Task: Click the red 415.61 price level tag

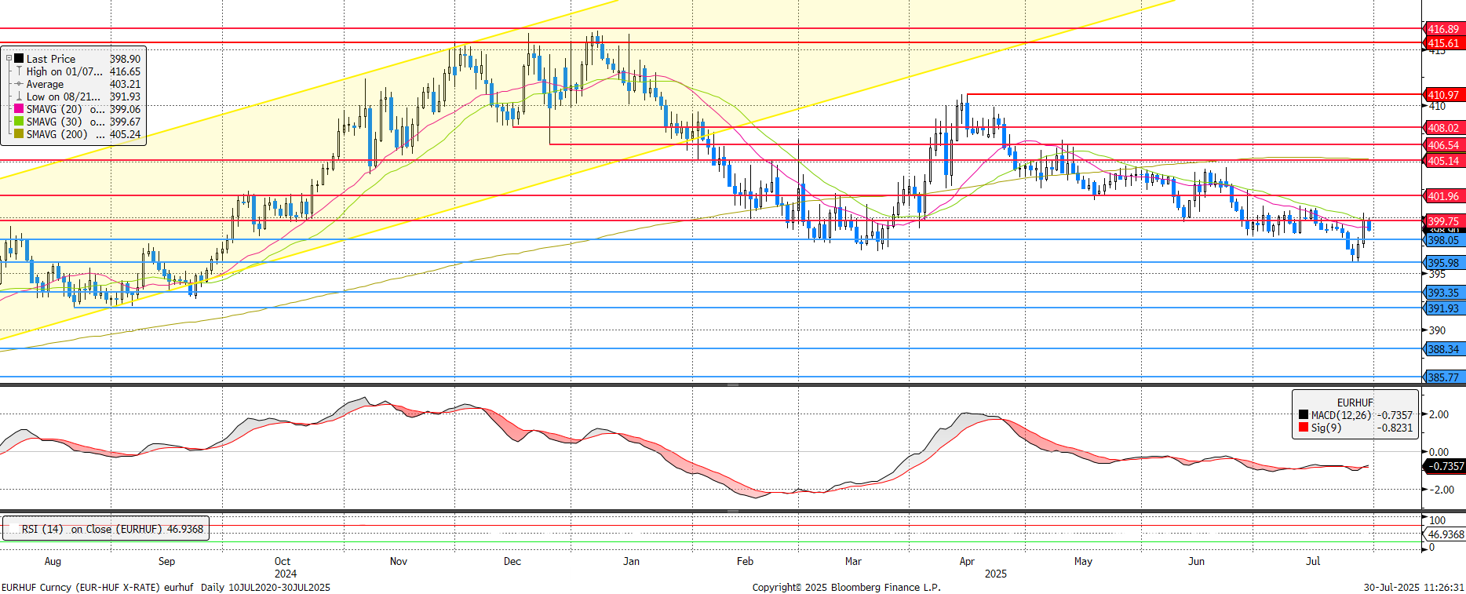Action: [x=1442, y=43]
